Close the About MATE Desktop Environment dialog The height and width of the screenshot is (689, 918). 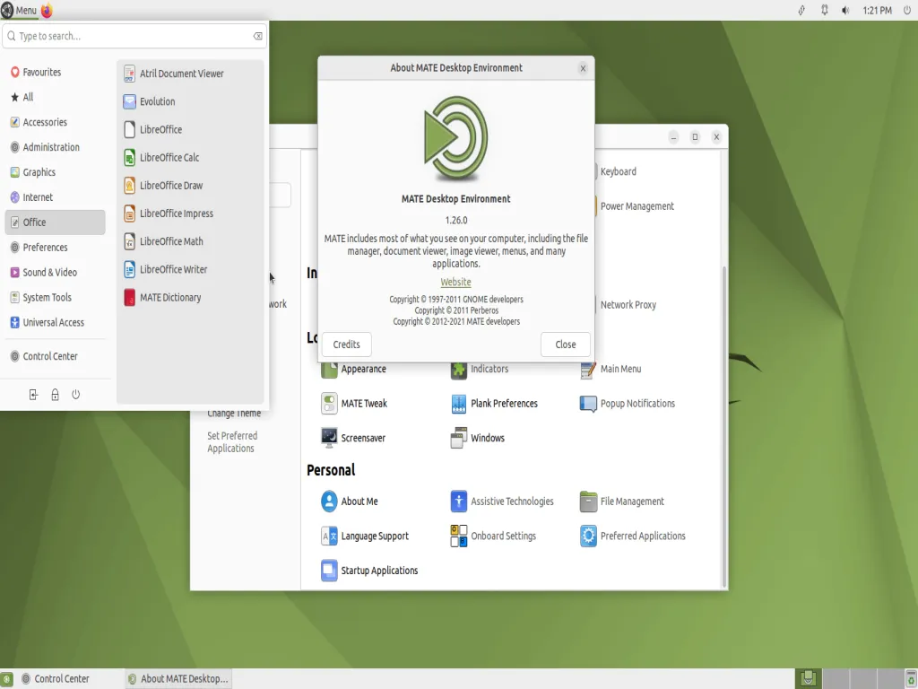pyautogui.click(x=583, y=68)
